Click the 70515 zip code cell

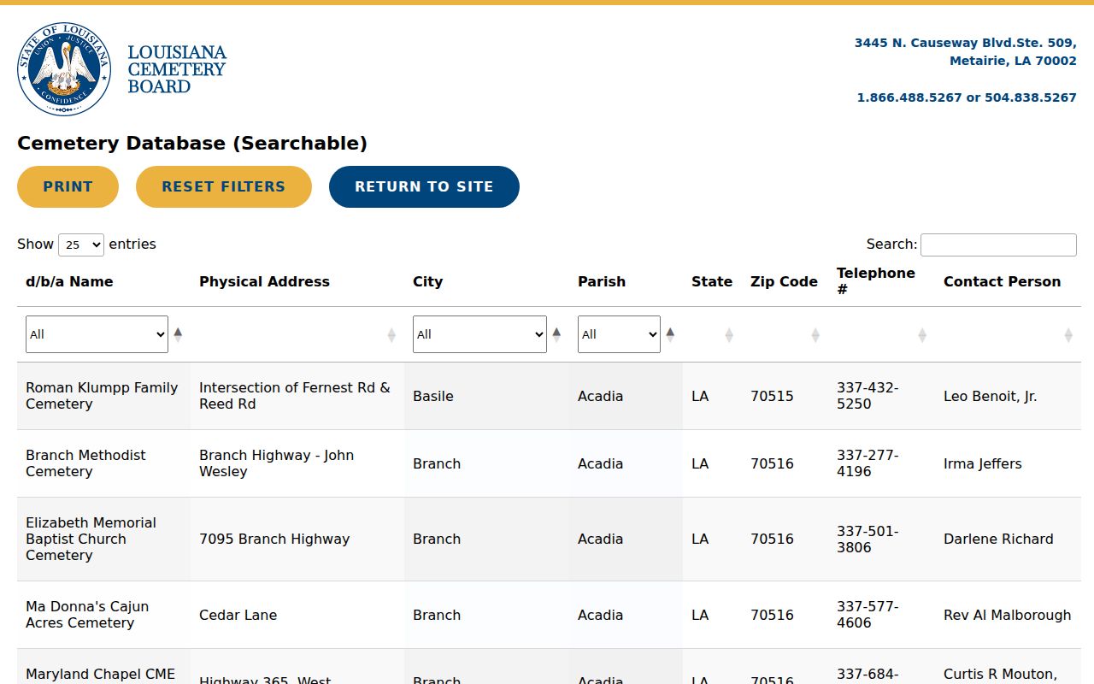coord(785,396)
